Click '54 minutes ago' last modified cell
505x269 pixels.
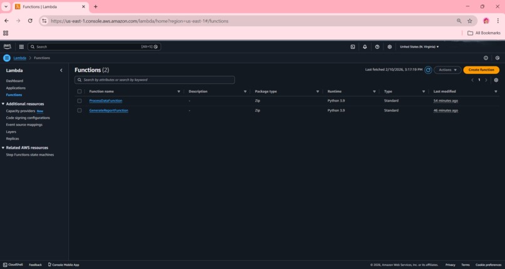click(x=445, y=101)
